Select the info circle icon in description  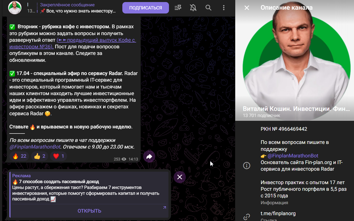(x=247, y=166)
